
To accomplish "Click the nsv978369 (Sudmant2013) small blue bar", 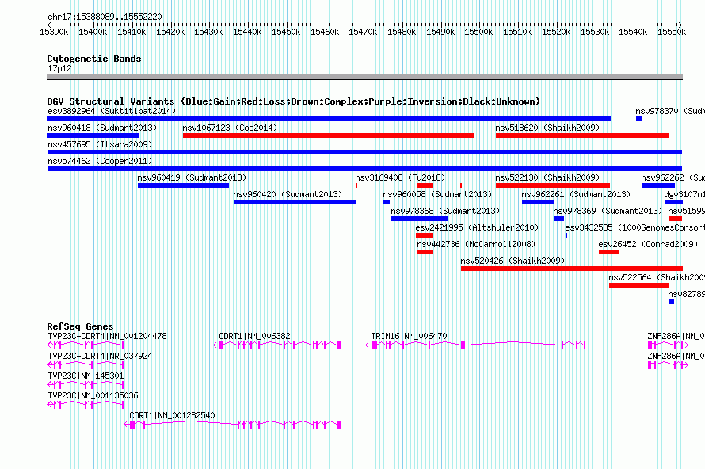I will tap(559, 219).
